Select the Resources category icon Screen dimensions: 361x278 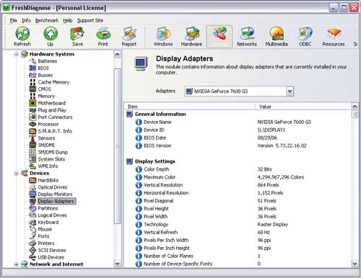pyautogui.click(x=334, y=37)
